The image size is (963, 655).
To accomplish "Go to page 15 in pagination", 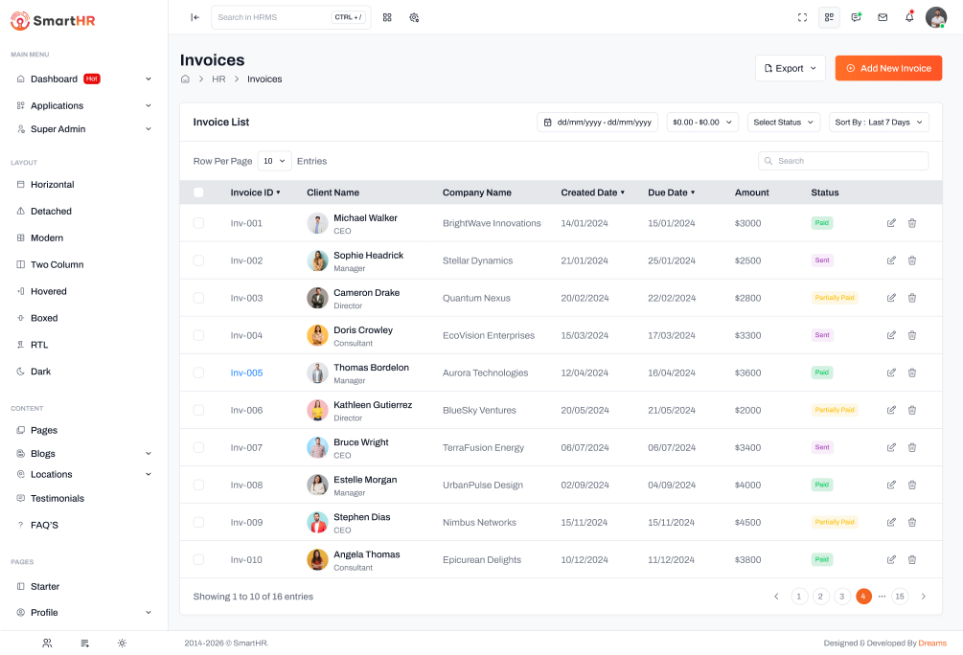I will 900,597.
